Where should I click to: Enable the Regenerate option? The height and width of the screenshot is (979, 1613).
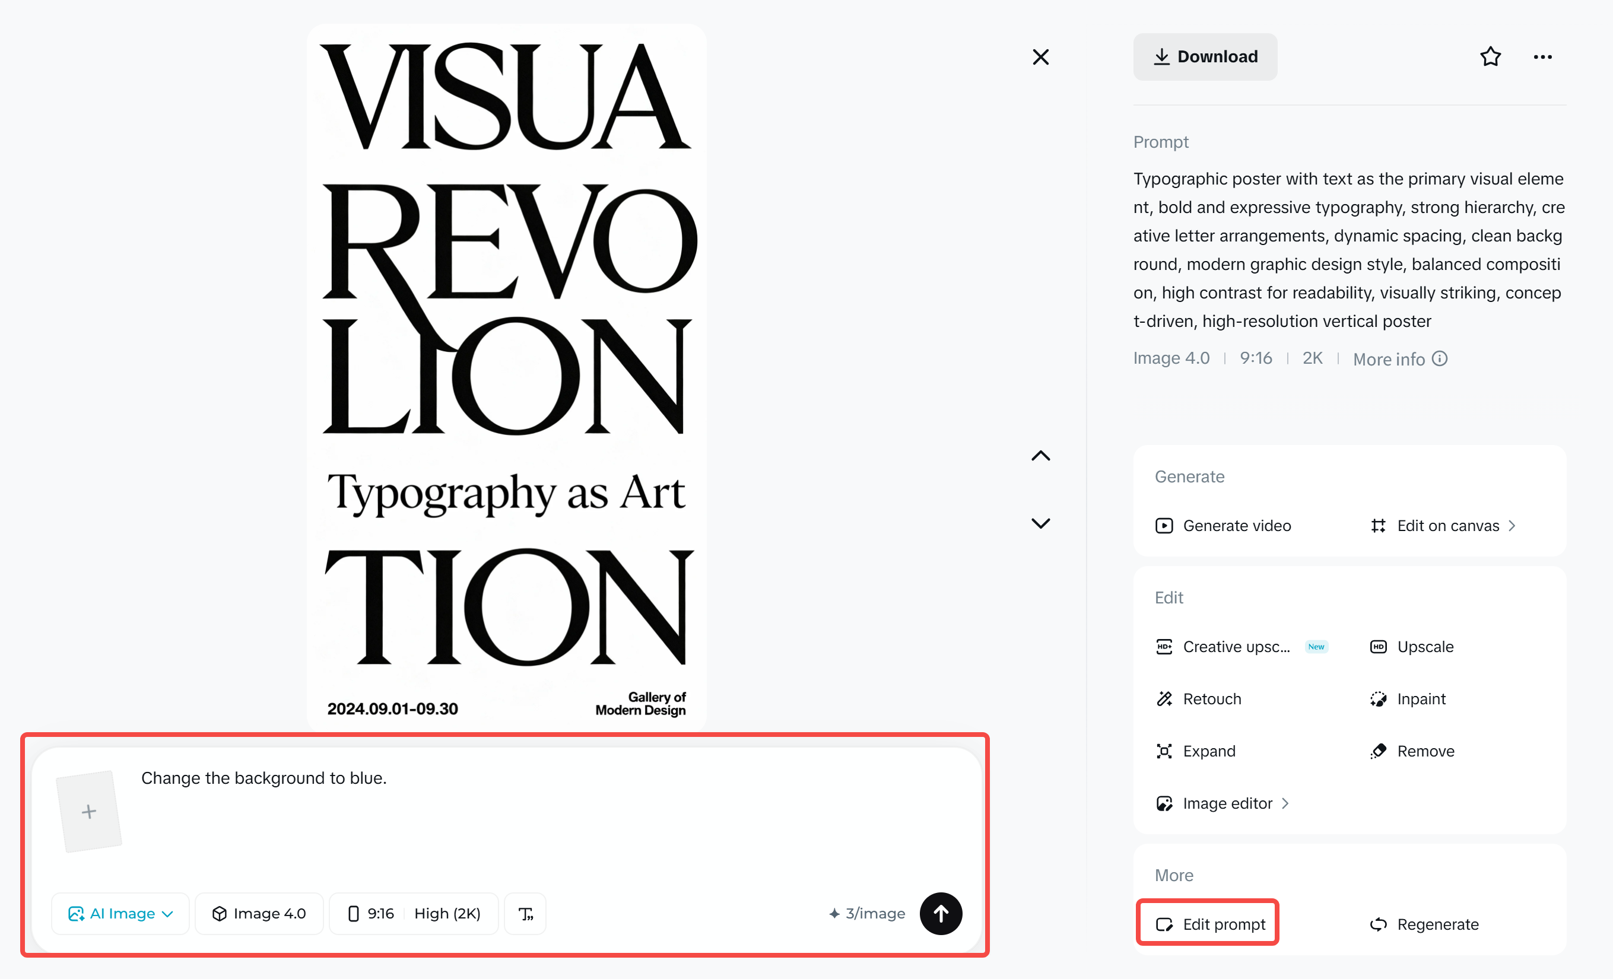click(1437, 924)
